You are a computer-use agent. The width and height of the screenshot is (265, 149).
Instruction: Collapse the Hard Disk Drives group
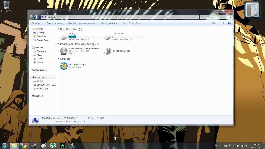coord(58,29)
